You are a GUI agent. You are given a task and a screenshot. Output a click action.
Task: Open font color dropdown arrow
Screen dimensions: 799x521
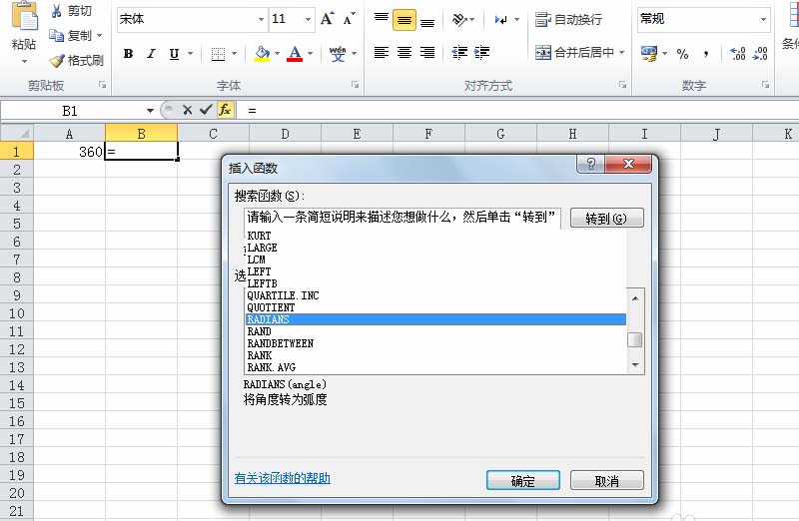pyautogui.click(x=310, y=54)
